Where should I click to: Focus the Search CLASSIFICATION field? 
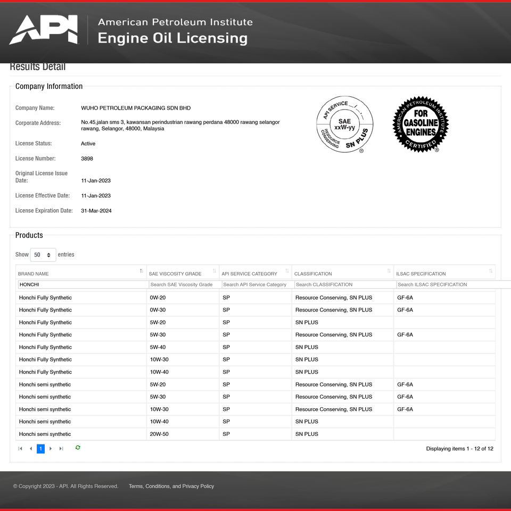click(x=345, y=284)
